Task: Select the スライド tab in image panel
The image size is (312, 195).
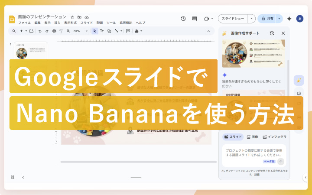Action: [233, 137]
